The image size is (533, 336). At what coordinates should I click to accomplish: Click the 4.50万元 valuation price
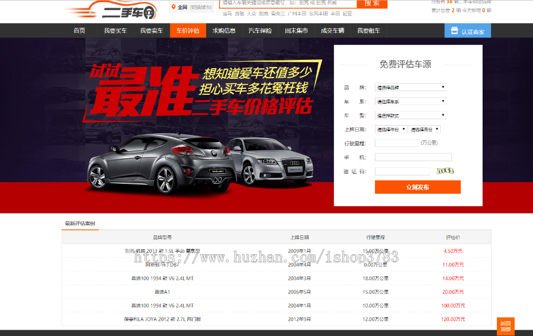[x=453, y=251]
